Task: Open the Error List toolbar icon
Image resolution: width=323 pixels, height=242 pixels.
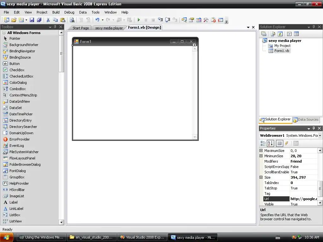Action: (213, 20)
